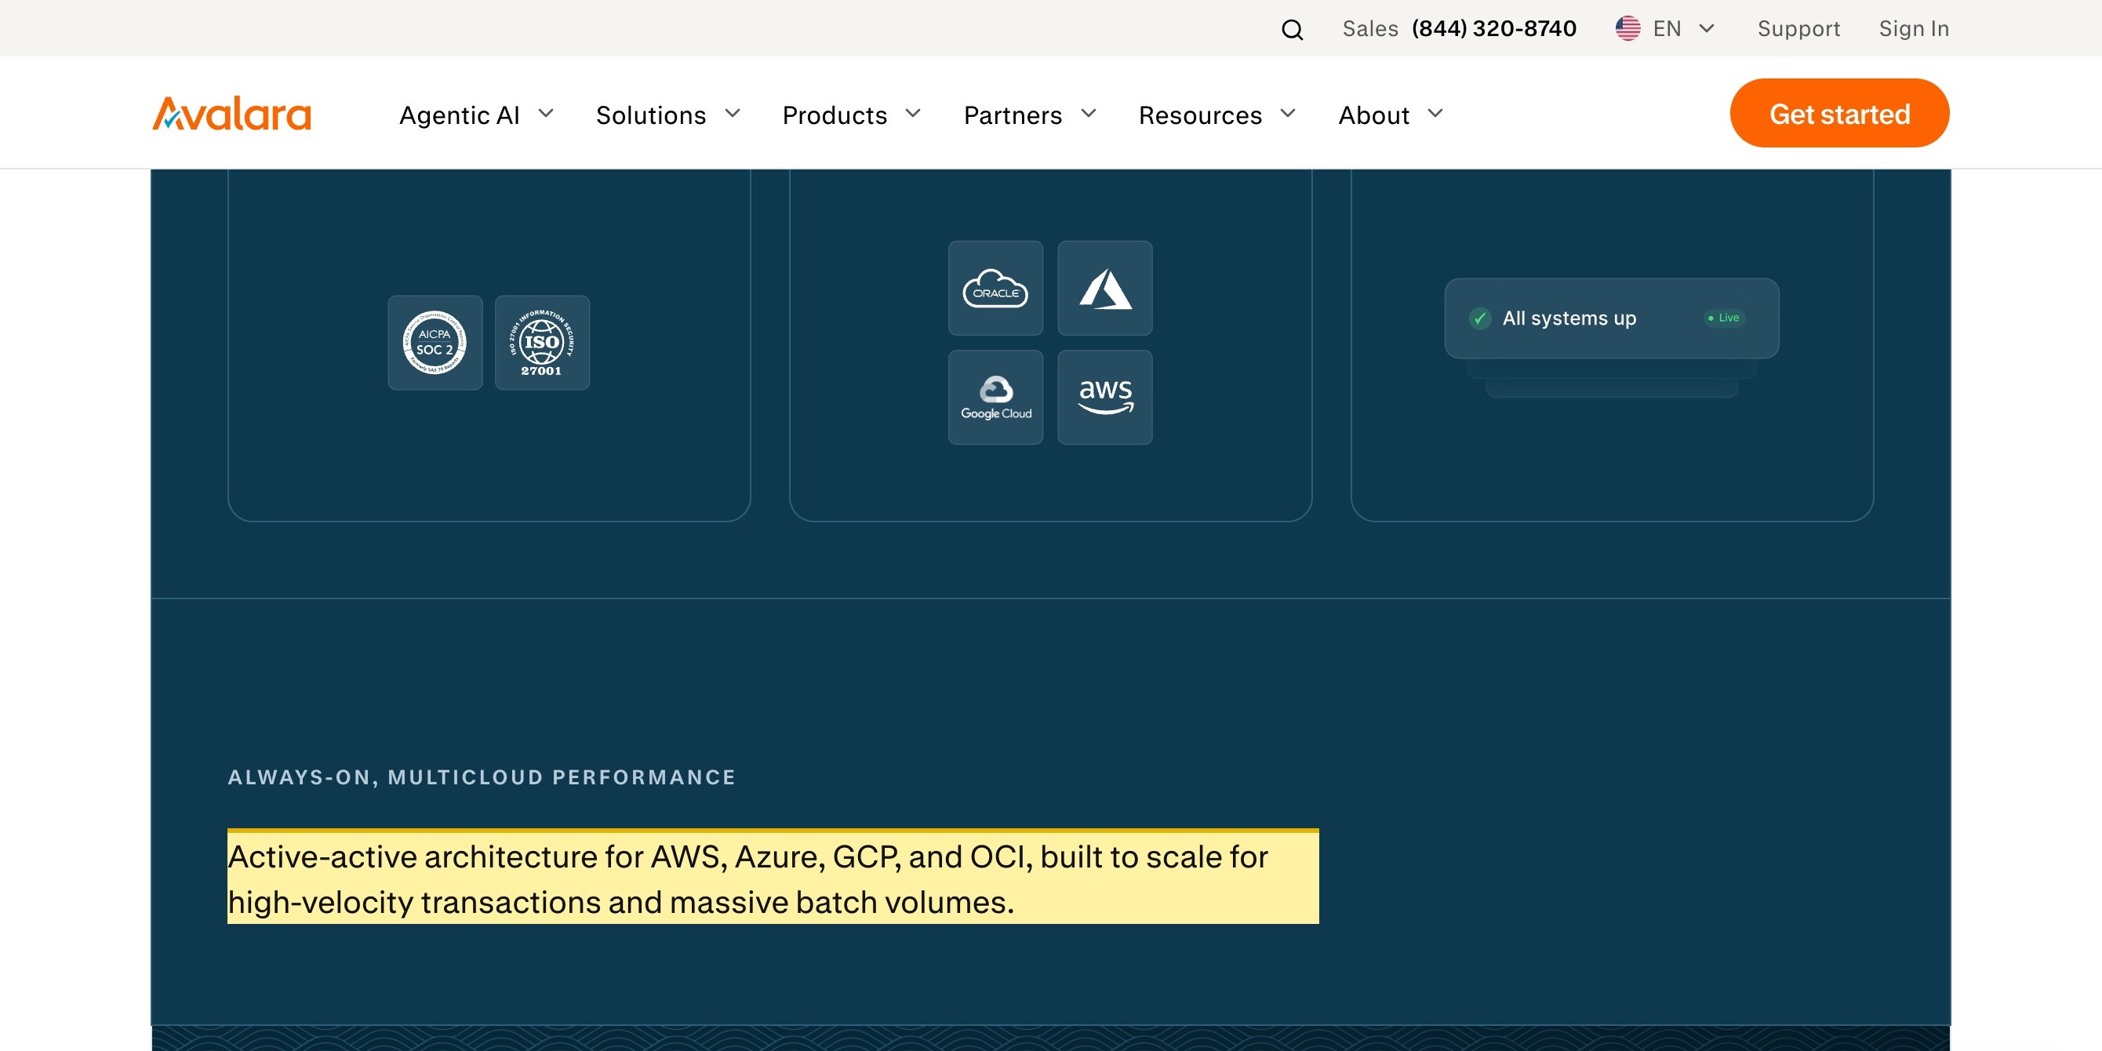Click the US flag icon
The image size is (2102, 1051).
tap(1627, 28)
